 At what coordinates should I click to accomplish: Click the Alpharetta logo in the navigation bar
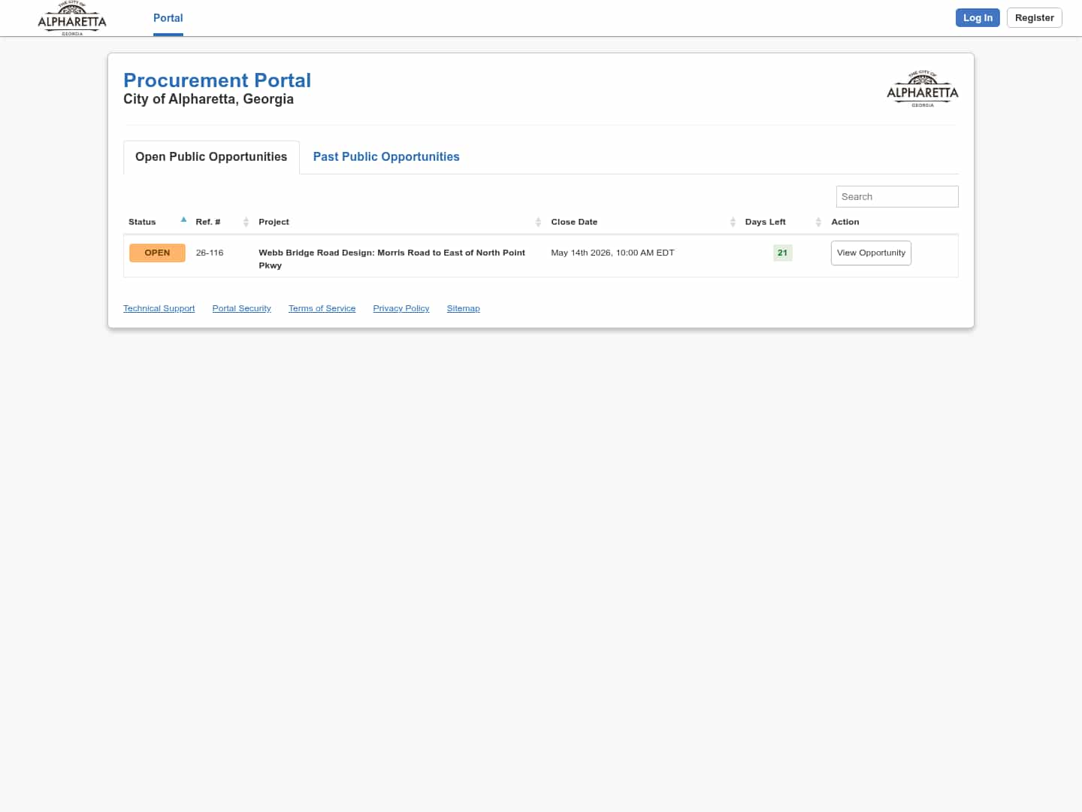tap(71, 18)
